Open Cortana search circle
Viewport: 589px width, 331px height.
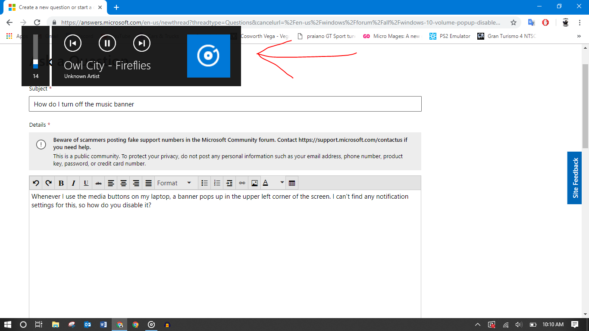[x=23, y=325]
